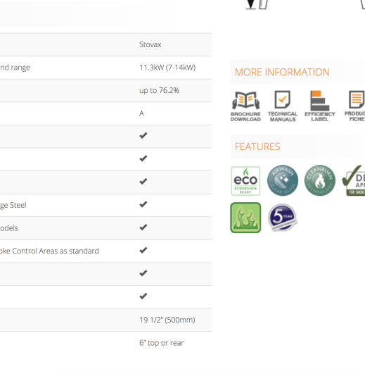
Task: Click the 19 1/2" (500mm) value
Action: click(167, 320)
